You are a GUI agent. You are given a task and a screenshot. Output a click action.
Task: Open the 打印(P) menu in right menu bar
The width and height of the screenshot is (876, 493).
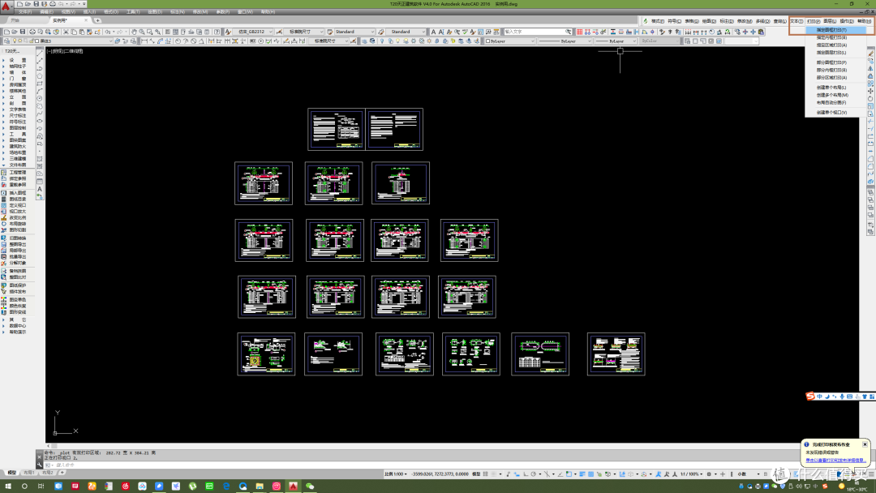[814, 21]
